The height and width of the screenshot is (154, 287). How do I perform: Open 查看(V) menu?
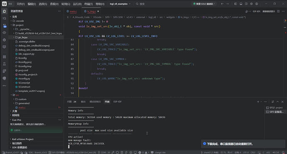[54, 4]
